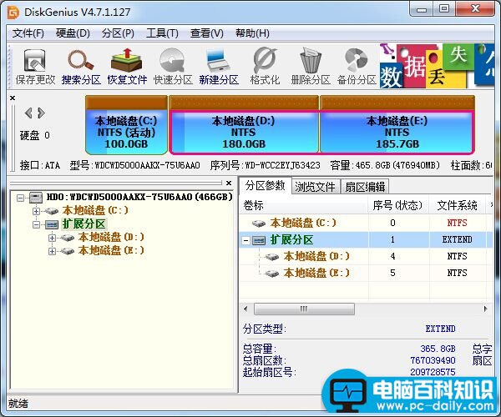Open the 分区(P) menu
Viewport: 501px width, 417px height.
coord(118,33)
